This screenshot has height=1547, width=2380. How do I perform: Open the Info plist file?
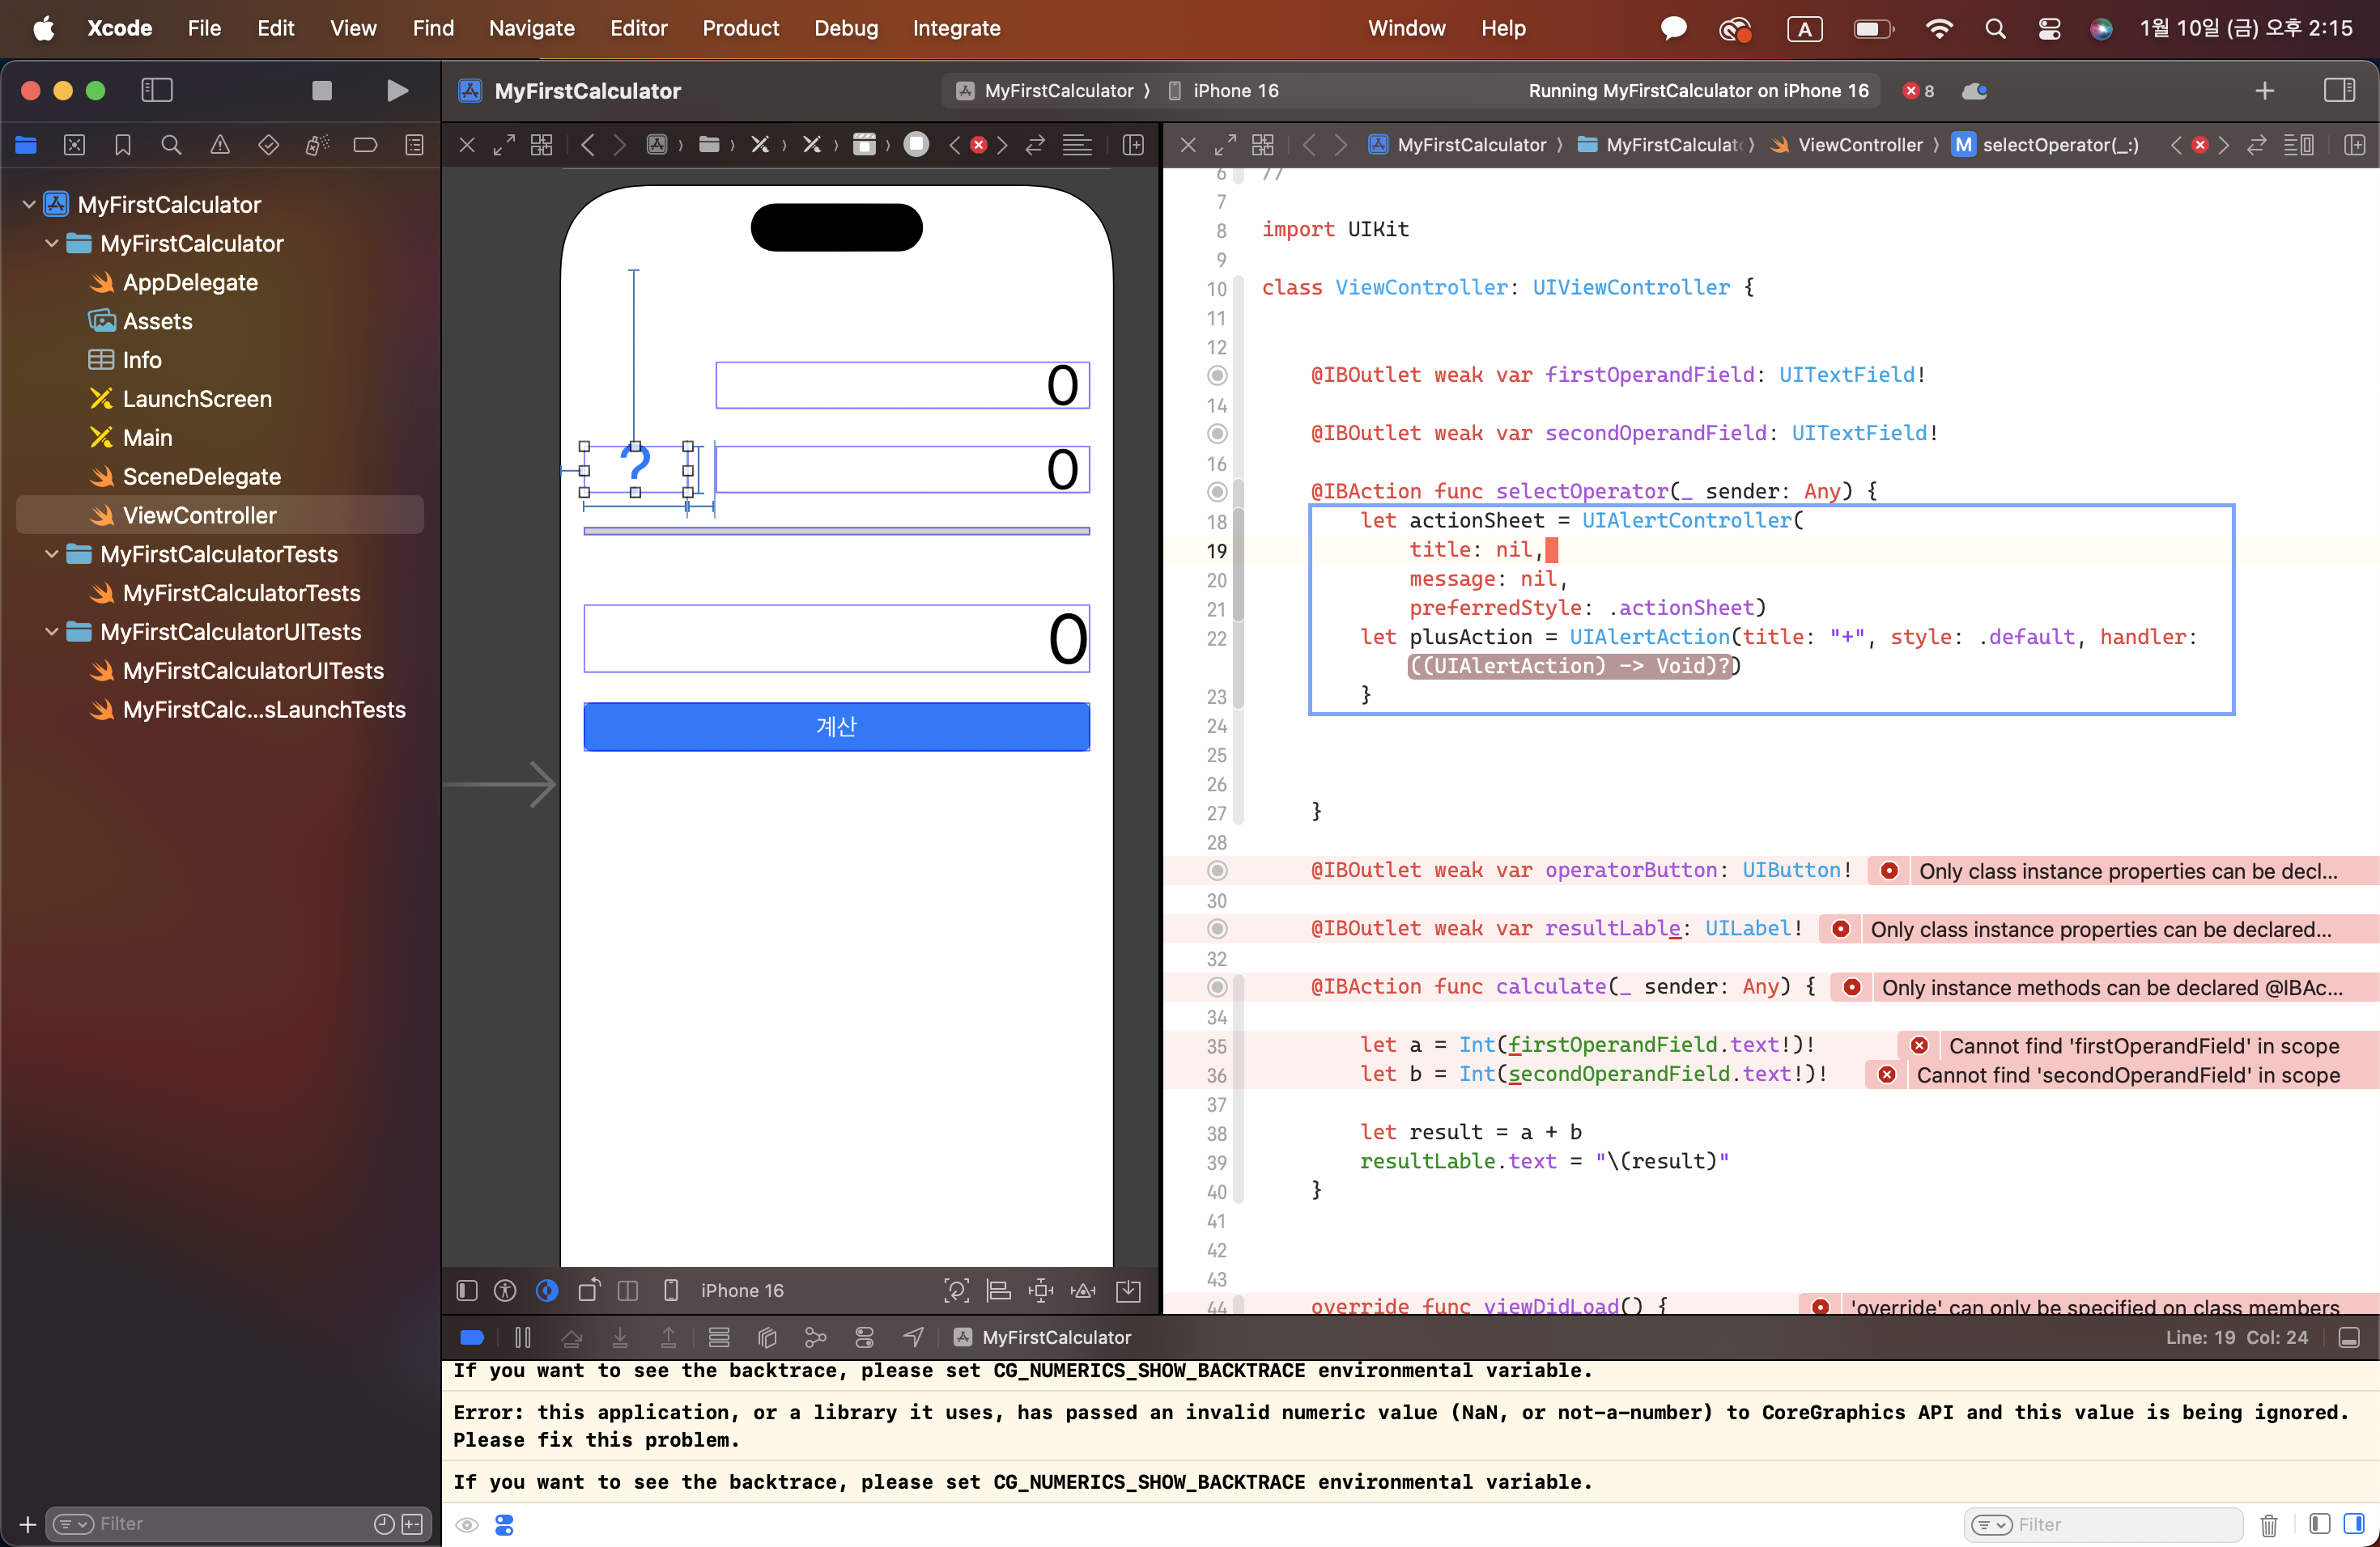(141, 360)
